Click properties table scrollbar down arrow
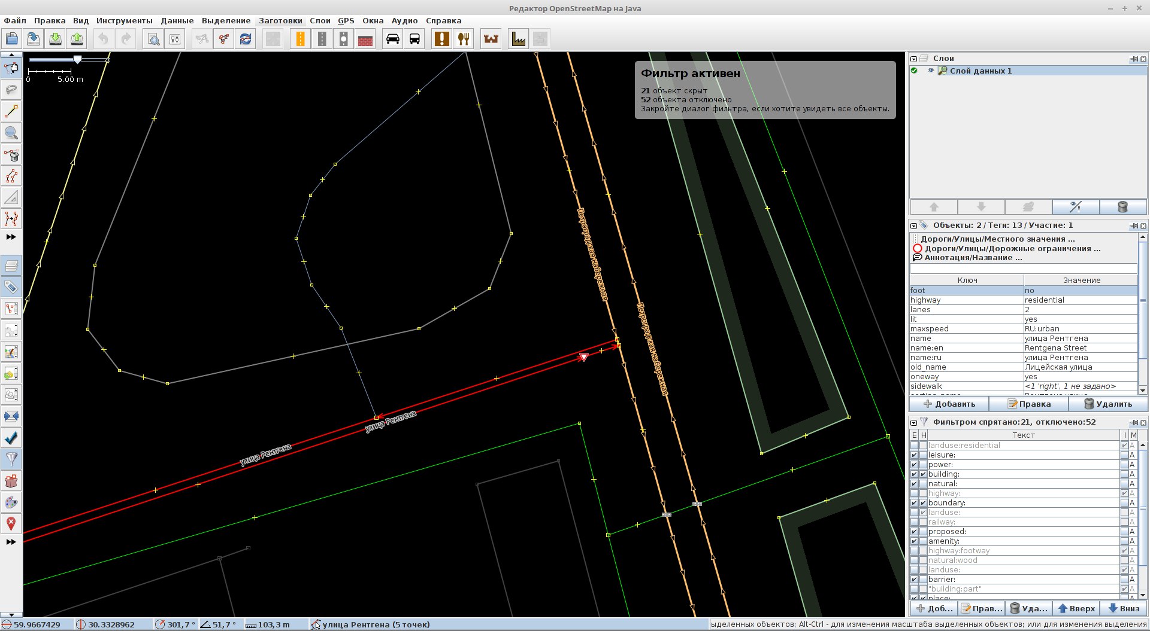 tap(1142, 390)
